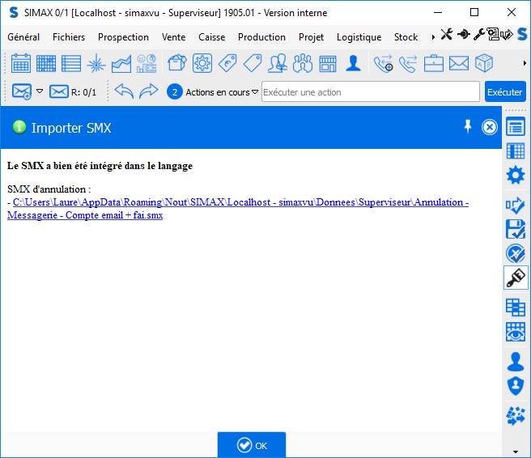This screenshot has height=458, width=531.
Task: Open the Logistique menu
Action: [359, 37]
